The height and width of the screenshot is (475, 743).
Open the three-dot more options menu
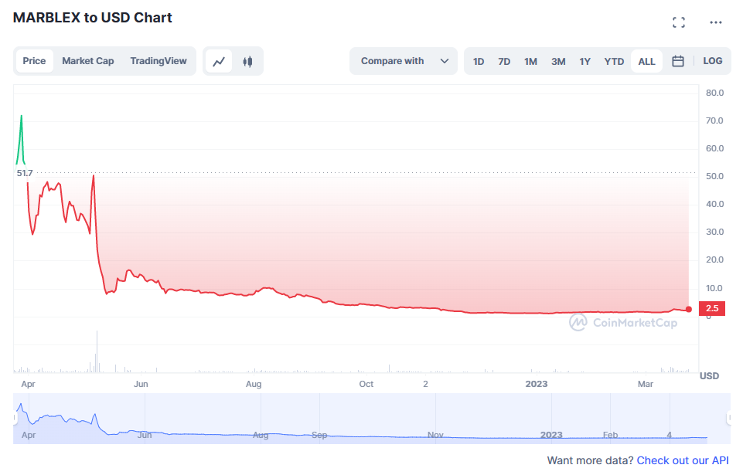pos(715,22)
